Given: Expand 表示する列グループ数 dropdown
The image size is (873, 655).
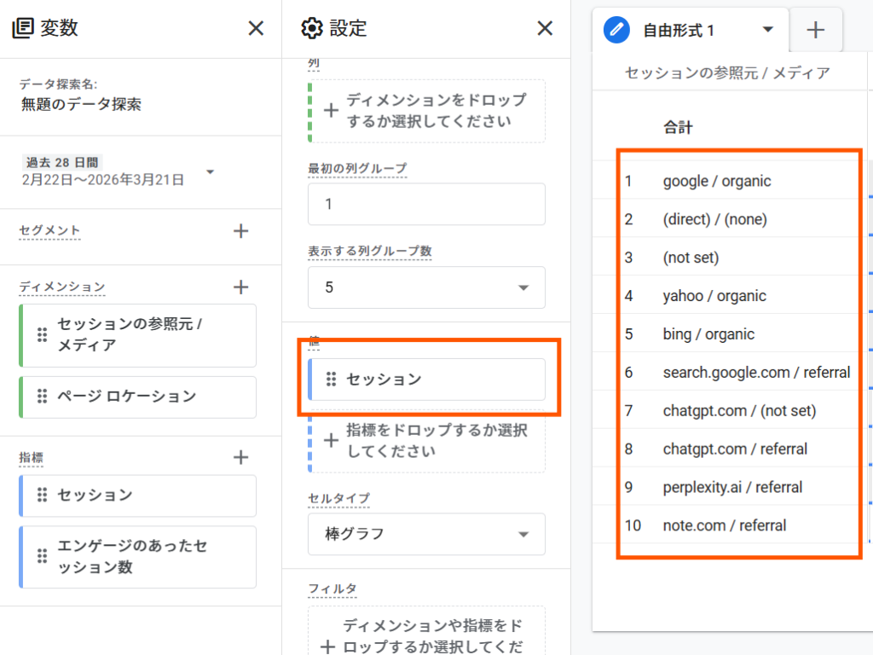Looking at the screenshot, I should tap(523, 287).
